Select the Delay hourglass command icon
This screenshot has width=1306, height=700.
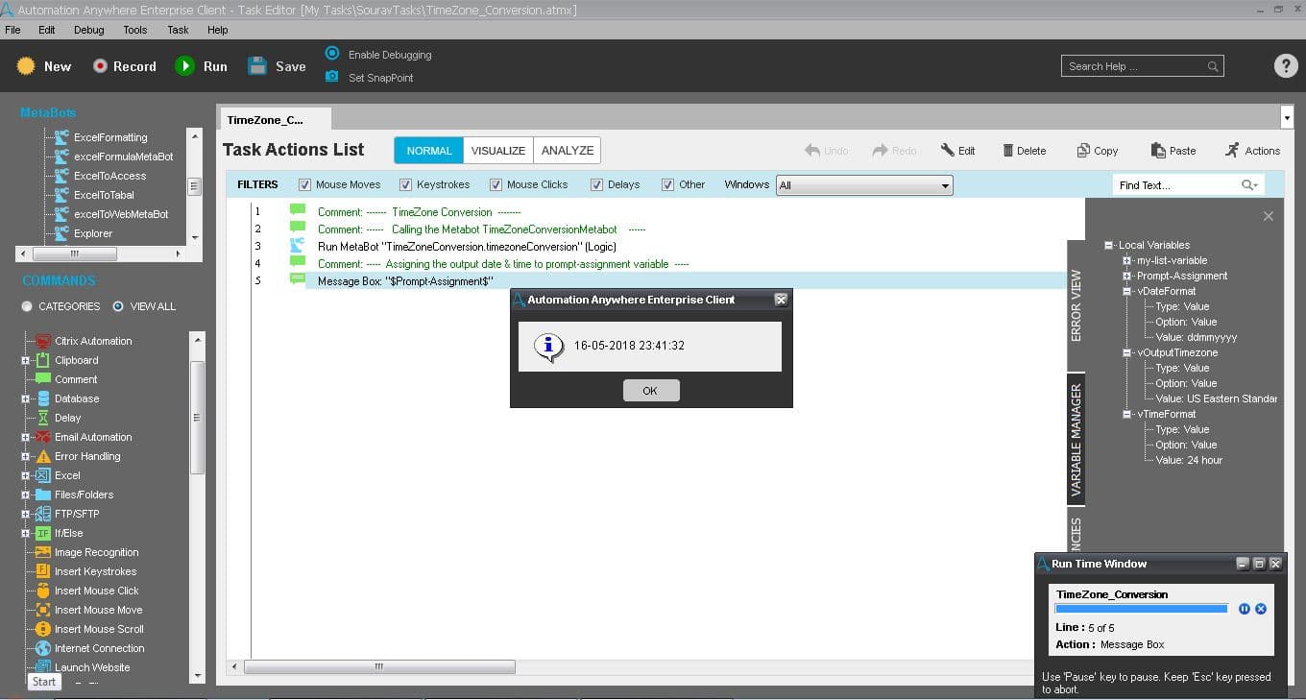click(x=43, y=418)
